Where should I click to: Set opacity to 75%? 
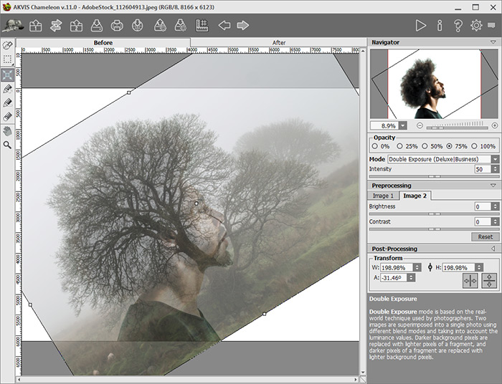450,146
